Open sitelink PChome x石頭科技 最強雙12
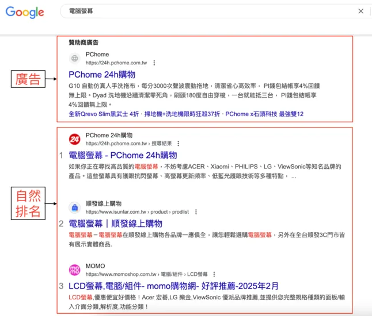The image size is (372, 316). click(264, 114)
